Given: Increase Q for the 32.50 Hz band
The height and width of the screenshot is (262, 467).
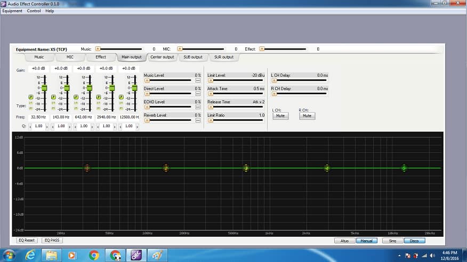Looking at the screenshot, I should click(x=47, y=127).
